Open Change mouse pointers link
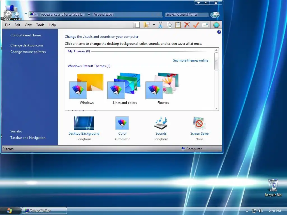 click(x=28, y=52)
